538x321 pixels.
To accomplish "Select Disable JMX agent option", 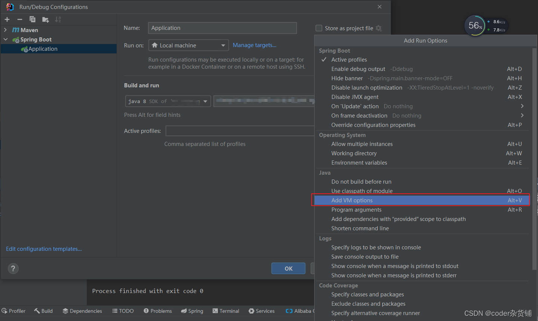I will 421,97.
